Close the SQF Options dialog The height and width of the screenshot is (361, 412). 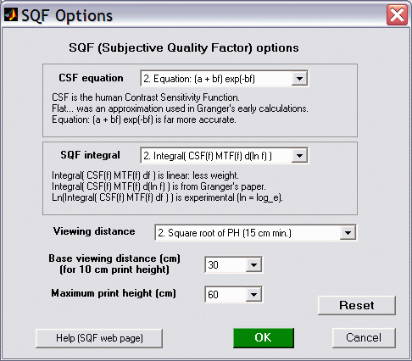click(x=397, y=14)
